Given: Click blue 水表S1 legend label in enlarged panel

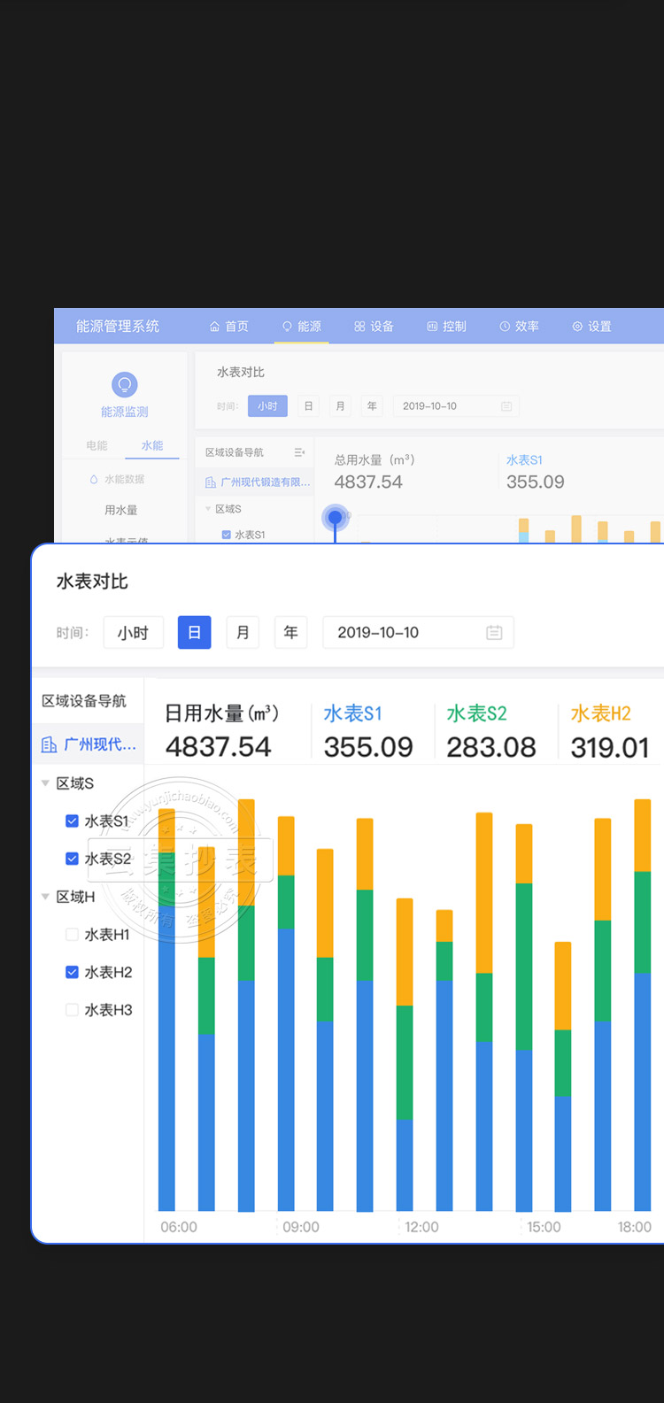Looking at the screenshot, I should coord(352,713).
